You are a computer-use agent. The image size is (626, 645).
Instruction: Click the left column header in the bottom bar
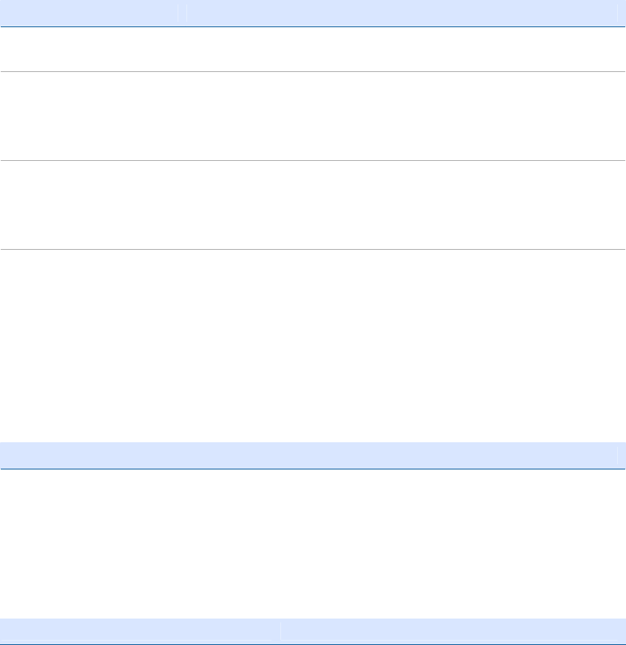(x=138, y=631)
